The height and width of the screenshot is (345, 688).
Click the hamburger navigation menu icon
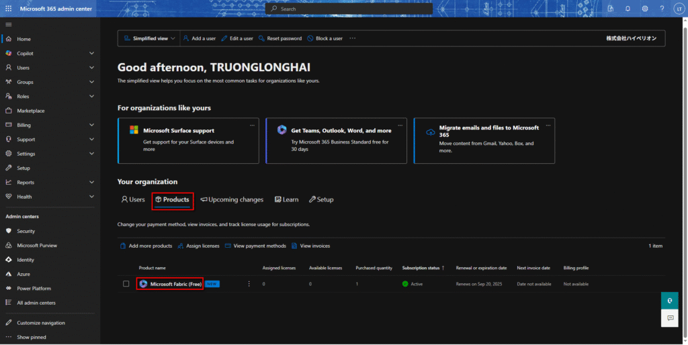8,24
